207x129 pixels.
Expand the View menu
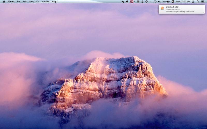point(32,2)
